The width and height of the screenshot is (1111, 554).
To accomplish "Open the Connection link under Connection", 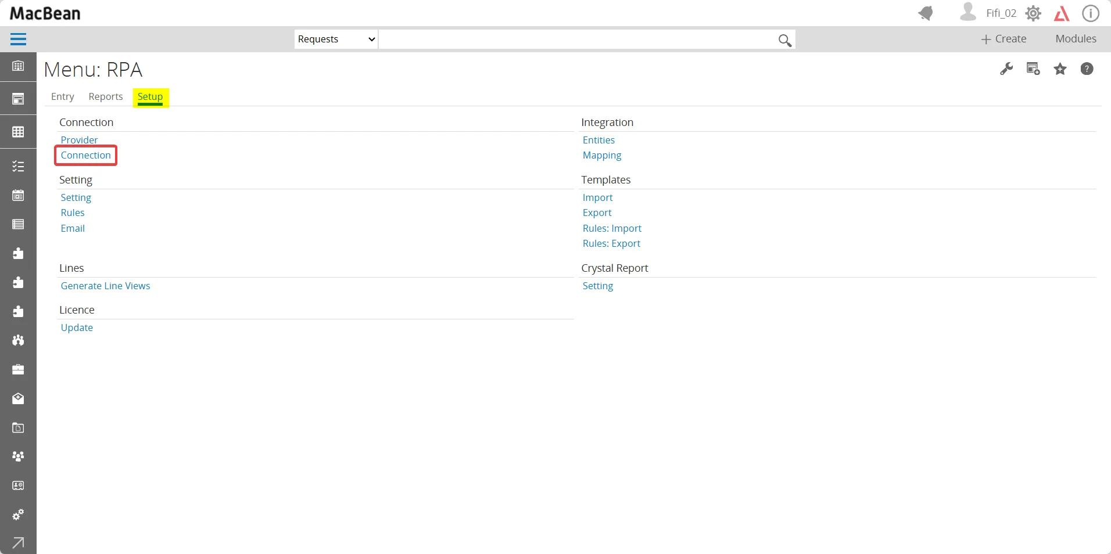I will point(86,155).
